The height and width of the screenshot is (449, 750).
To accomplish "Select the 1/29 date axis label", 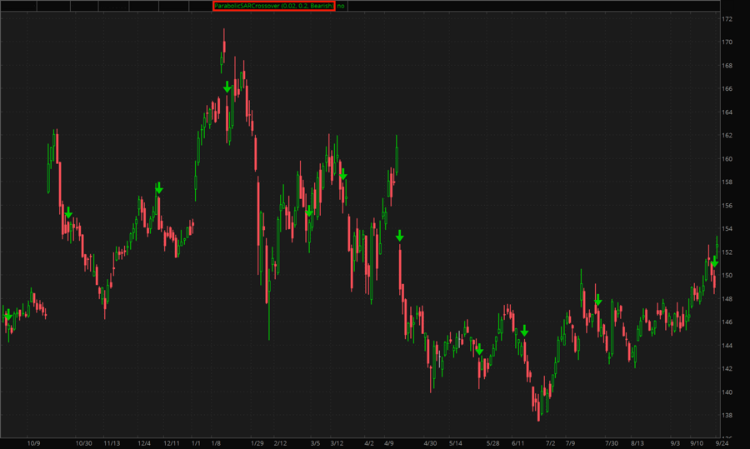I will pos(257,443).
